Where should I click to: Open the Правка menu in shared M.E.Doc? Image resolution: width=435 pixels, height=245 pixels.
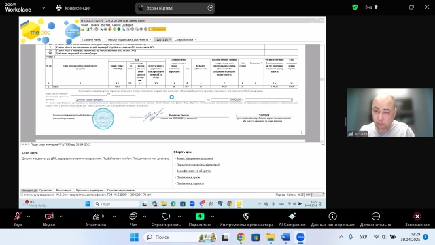tap(94, 25)
